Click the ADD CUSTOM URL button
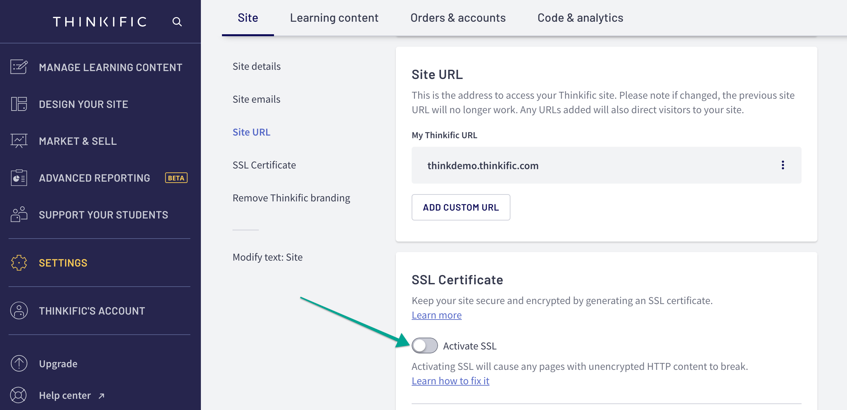Viewport: 847px width, 410px height. click(460, 207)
